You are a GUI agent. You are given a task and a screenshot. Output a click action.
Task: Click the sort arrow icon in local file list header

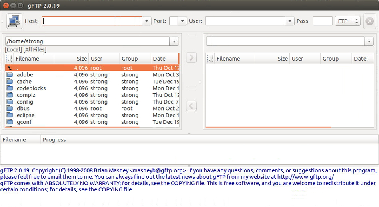pos(10,59)
